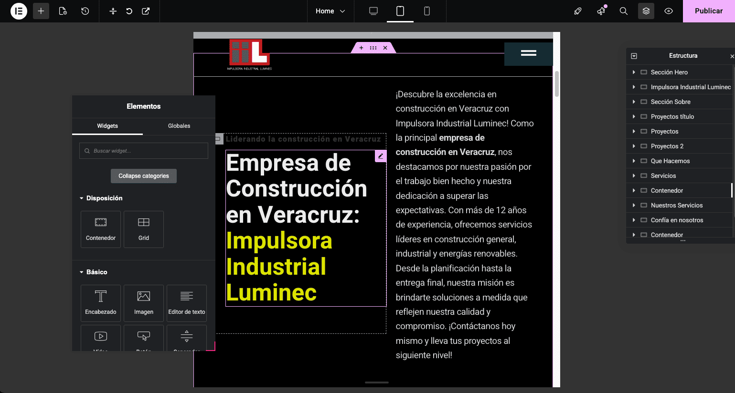Close the Estructura panel
Viewport: 735px width, 393px height.
732,56
